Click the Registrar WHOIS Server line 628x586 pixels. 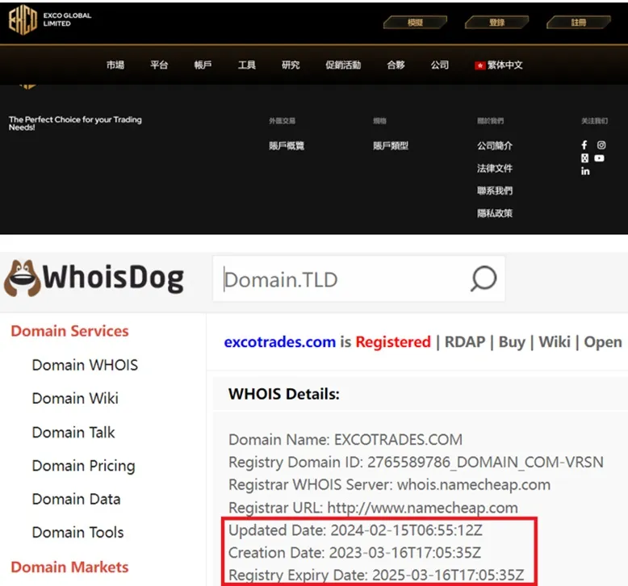click(x=389, y=484)
